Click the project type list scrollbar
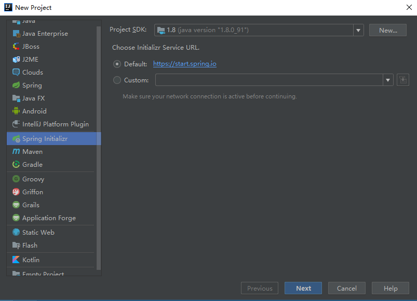Image resolution: width=417 pixels, height=301 pixels. 99,148
